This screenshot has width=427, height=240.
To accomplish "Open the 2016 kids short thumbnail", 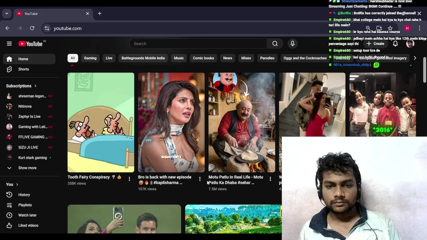I will tap(383, 104).
